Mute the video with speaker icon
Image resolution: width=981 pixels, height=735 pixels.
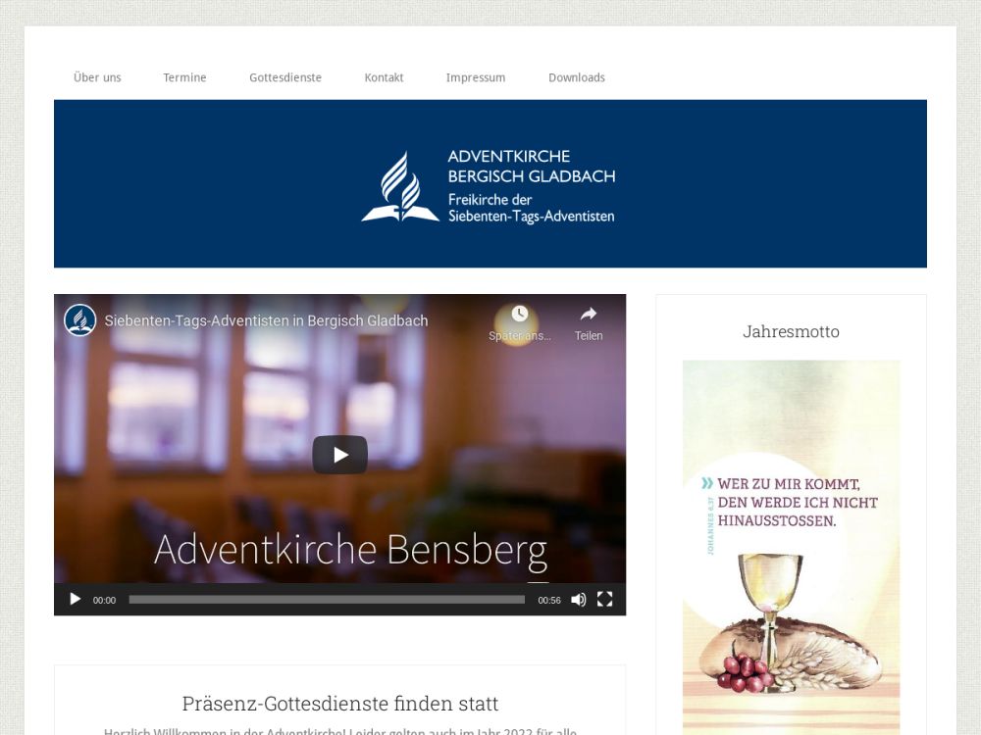579,600
